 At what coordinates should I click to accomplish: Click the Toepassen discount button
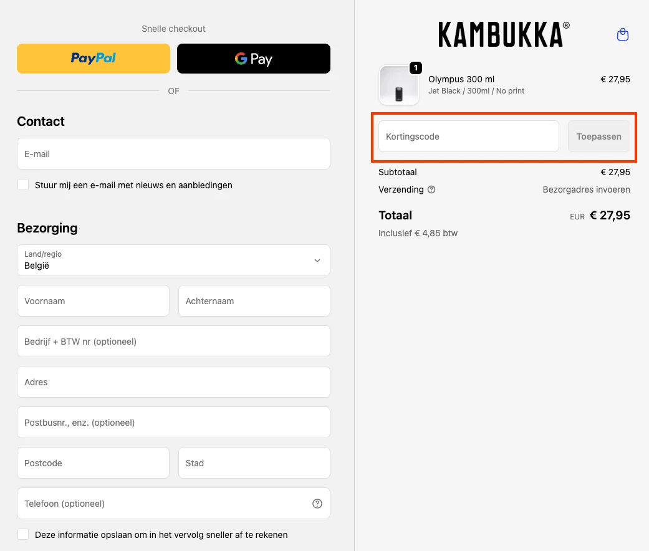pyautogui.click(x=599, y=137)
